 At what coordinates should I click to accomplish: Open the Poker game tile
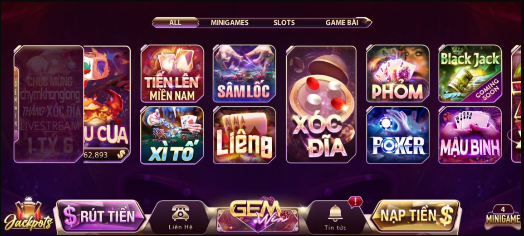398,135
